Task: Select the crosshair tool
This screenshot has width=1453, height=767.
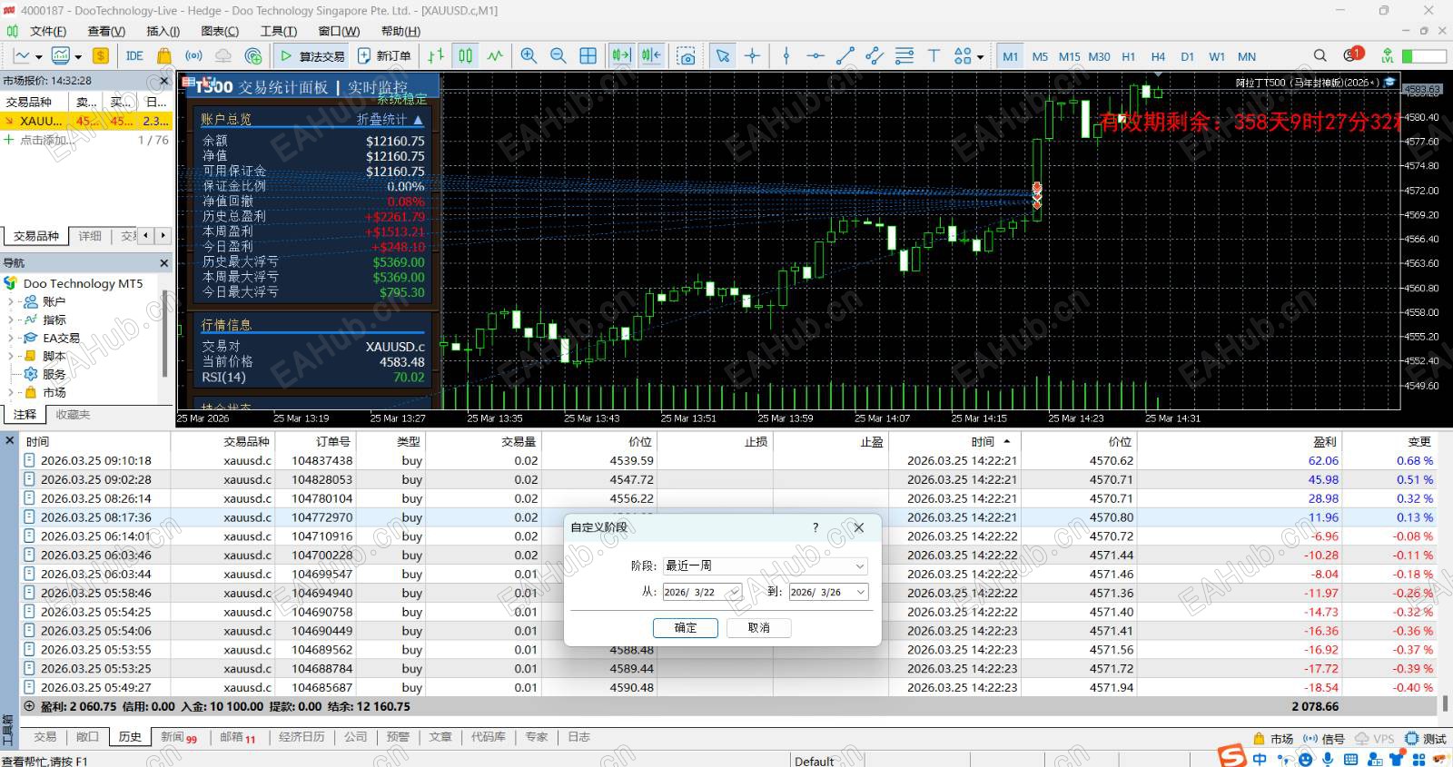Action: 753,56
